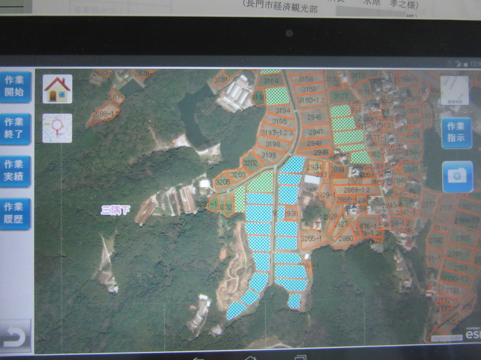This screenshot has width=481, height=360.
Task: Tap parcel 2880 on the map
Action: pos(345,239)
